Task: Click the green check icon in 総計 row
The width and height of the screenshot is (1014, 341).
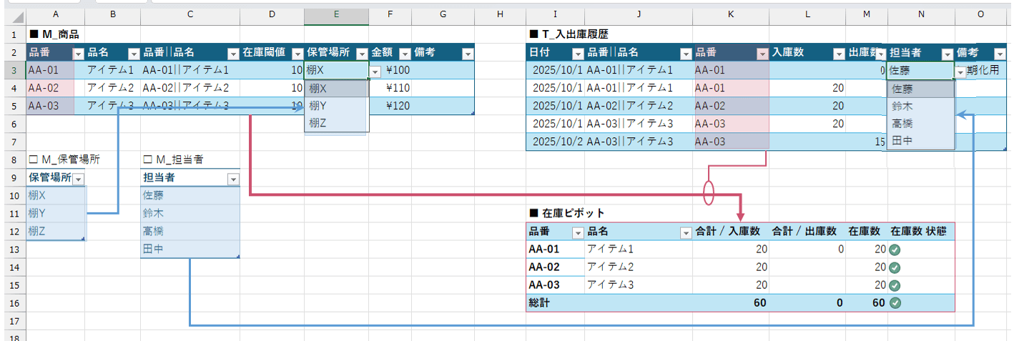Action: click(x=894, y=303)
